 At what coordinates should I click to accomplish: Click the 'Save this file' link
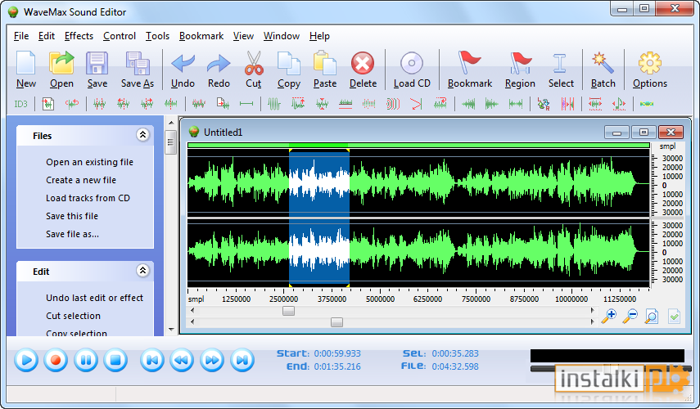pos(72,216)
